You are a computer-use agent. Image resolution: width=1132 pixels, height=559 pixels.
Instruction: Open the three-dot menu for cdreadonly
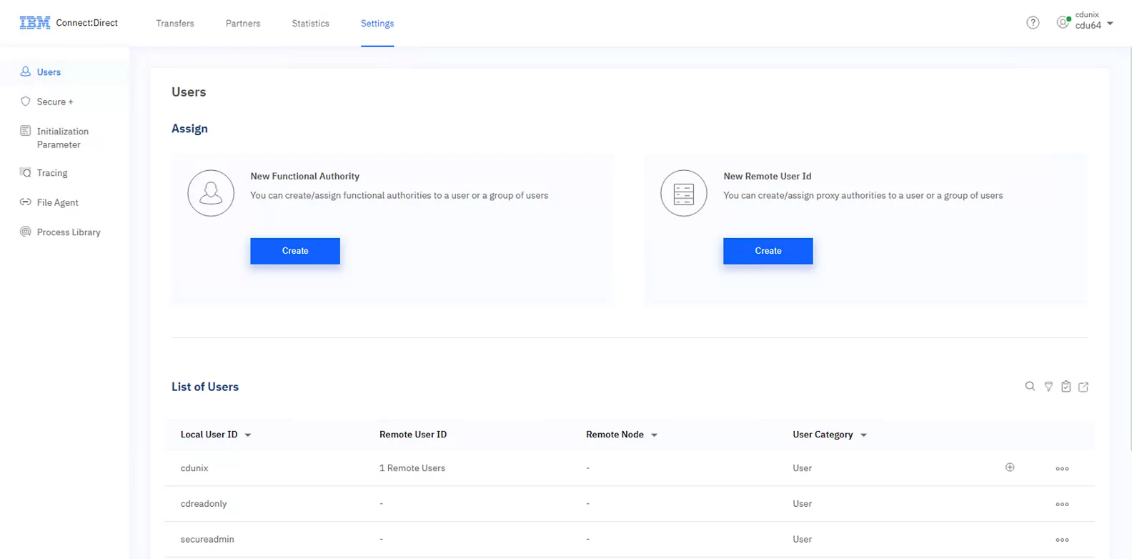point(1062,504)
